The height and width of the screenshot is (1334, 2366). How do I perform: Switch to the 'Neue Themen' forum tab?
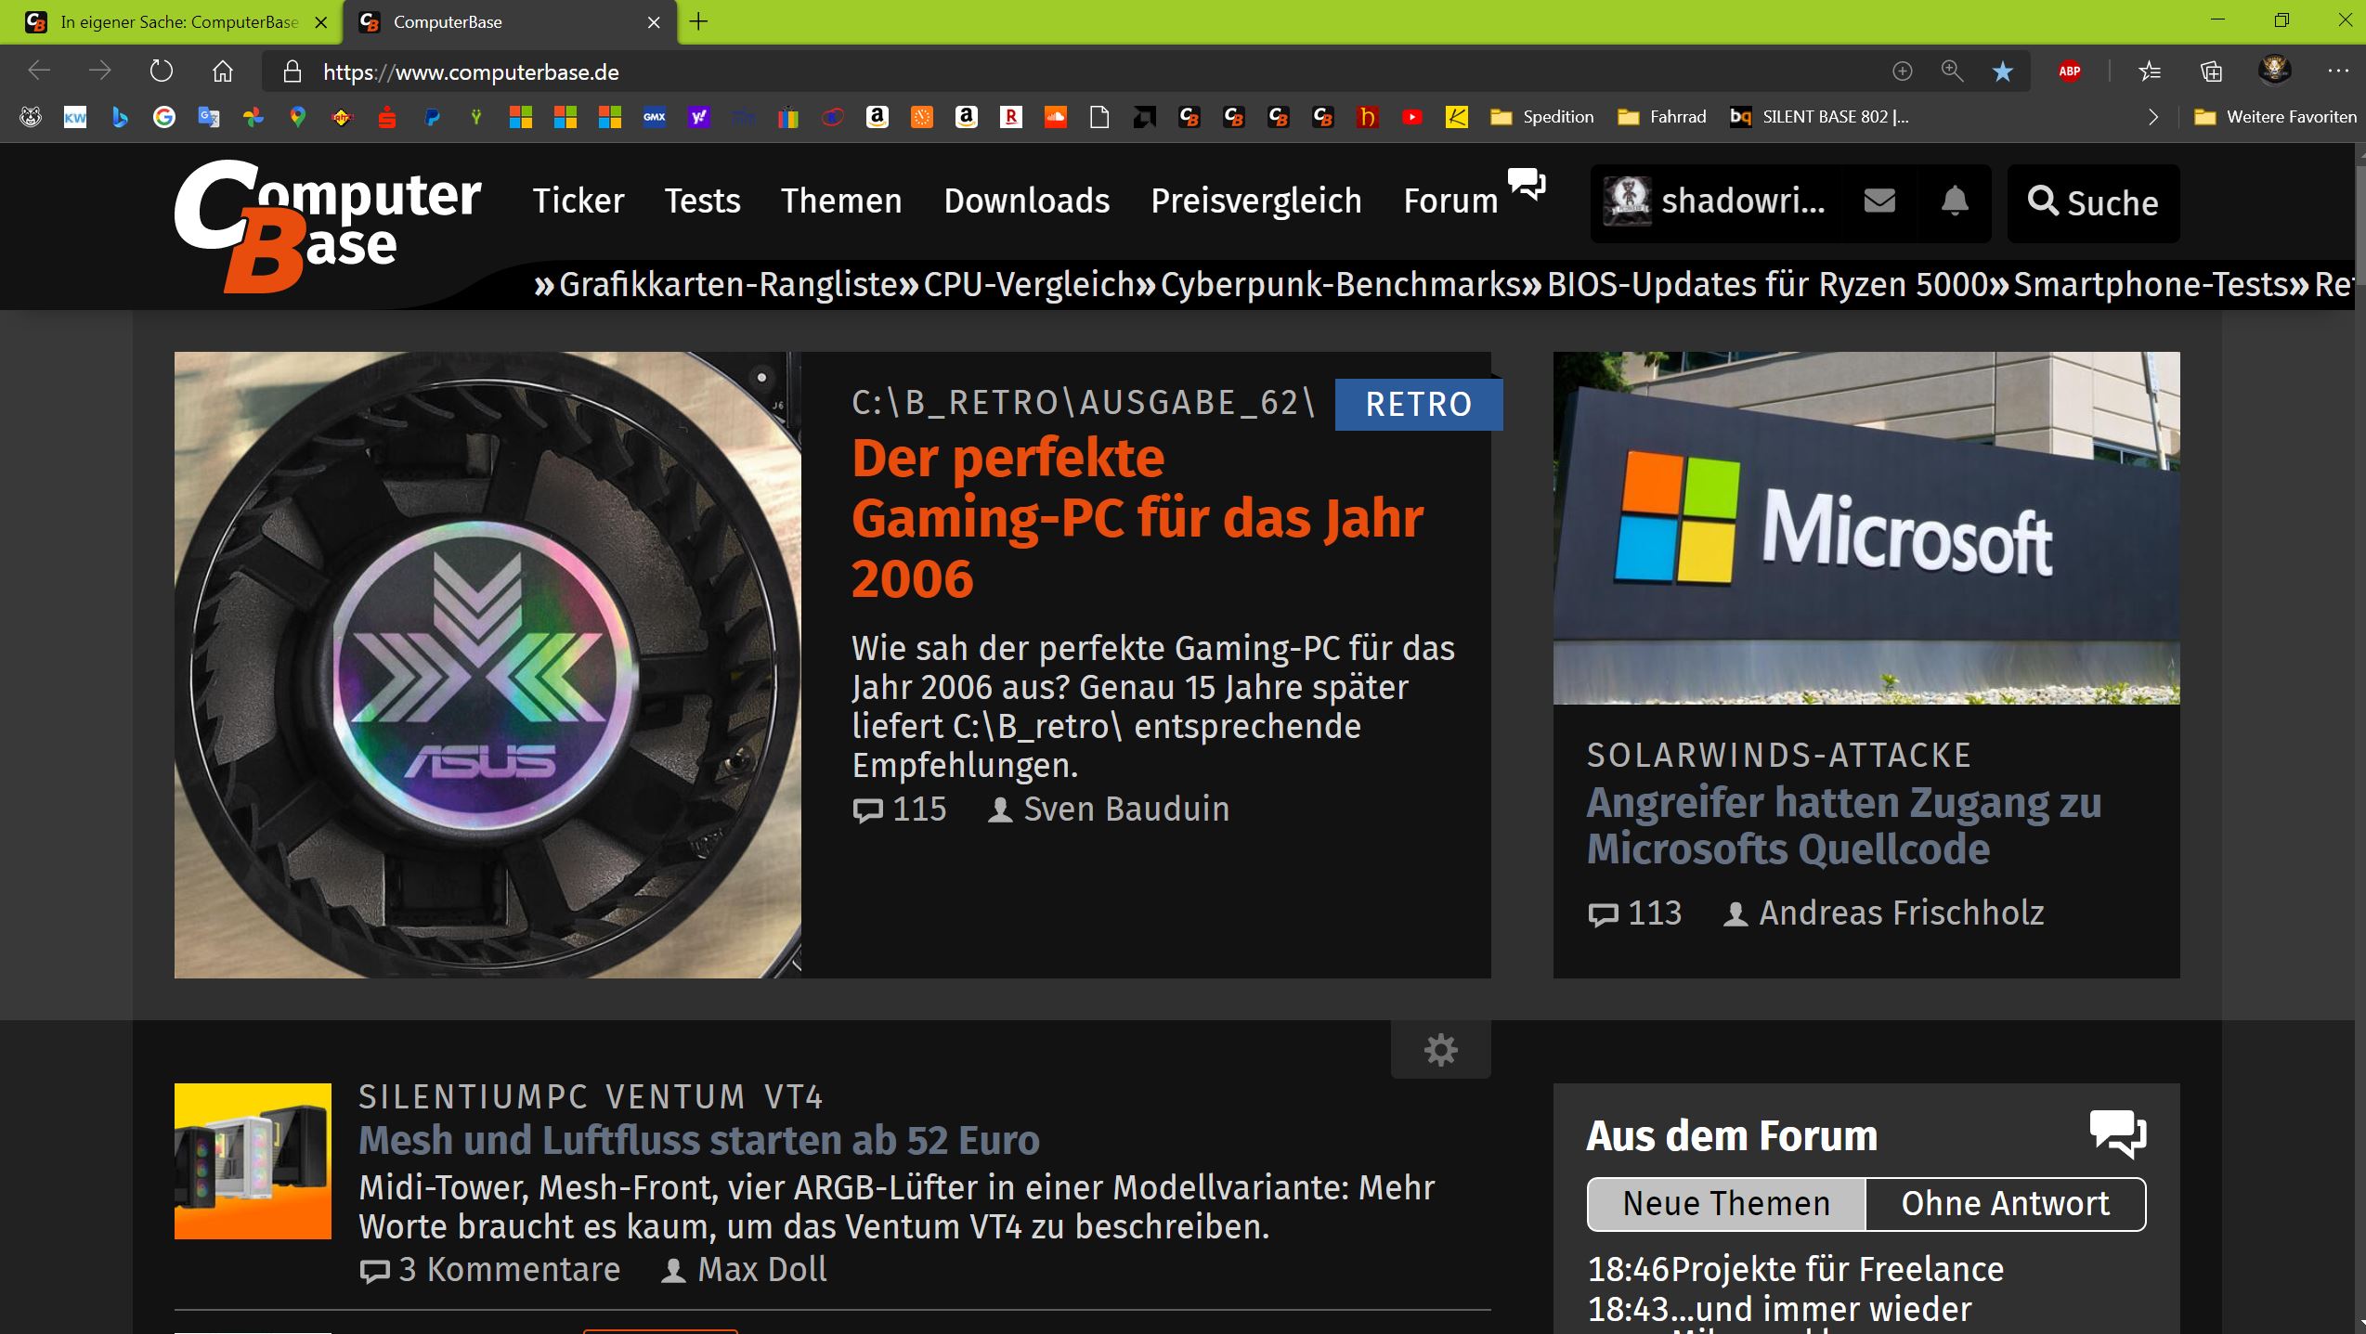tap(1725, 1203)
